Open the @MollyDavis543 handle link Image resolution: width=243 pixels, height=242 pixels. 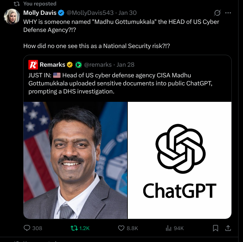coord(90,13)
